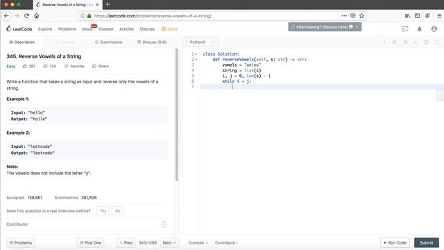
Task: Click the Pick One button
Action: [x=90, y=242]
